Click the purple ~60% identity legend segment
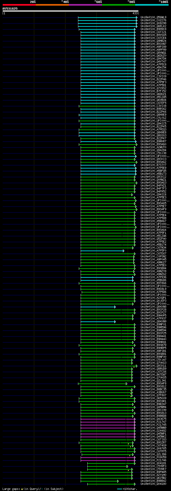This screenshot has height=491, width=171. click(85, 5)
